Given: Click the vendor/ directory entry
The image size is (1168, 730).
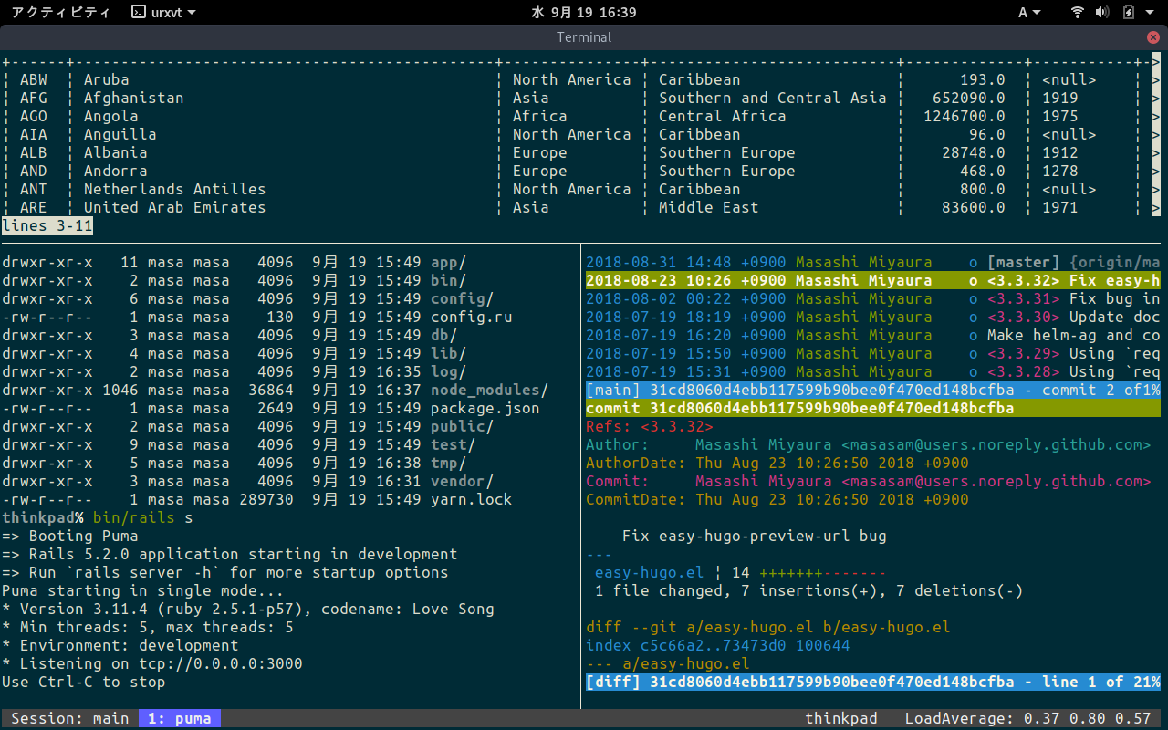Looking at the screenshot, I should [x=463, y=481].
